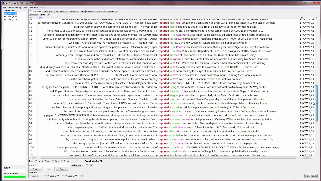
Task: Select the Concordance tab
Action: click(35, 11)
